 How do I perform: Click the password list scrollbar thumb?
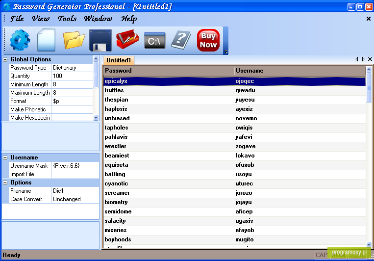[369, 88]
